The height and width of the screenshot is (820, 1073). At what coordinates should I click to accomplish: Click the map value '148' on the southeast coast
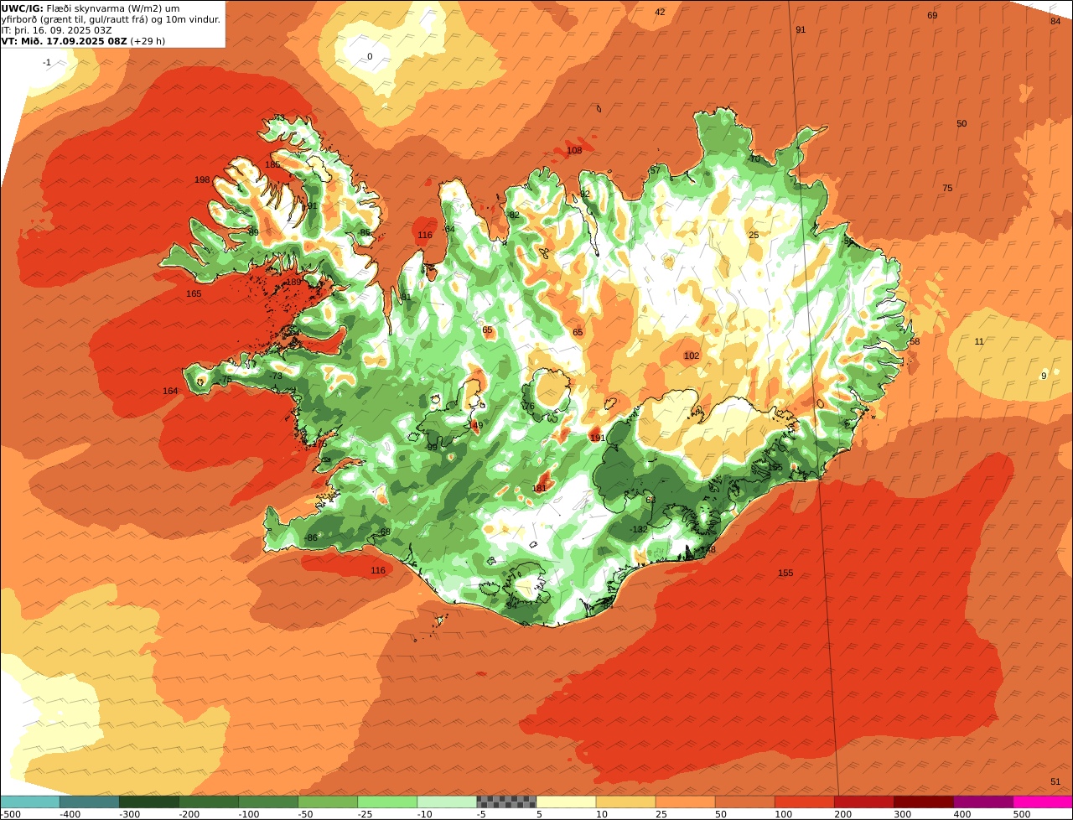tap(708, 550)
